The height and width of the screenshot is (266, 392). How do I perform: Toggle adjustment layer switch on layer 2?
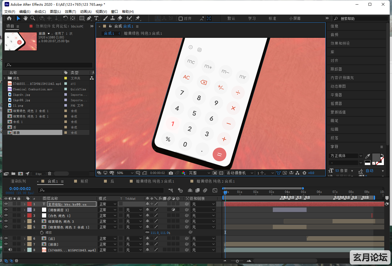(x=173, y=210)
